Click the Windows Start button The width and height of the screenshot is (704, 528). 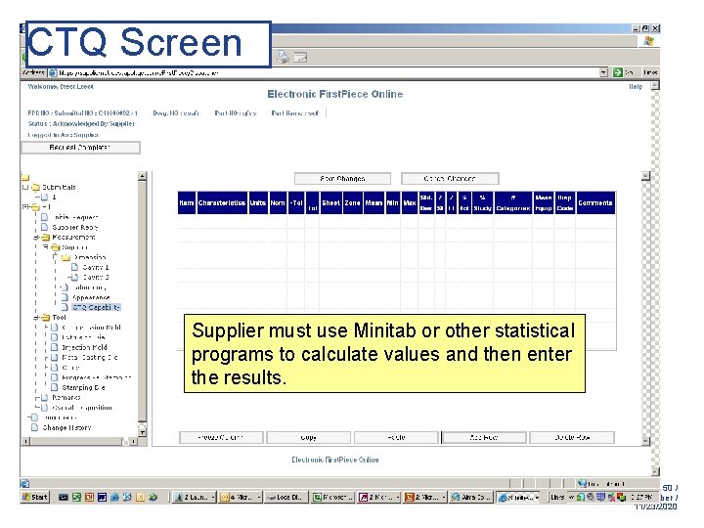35,497
